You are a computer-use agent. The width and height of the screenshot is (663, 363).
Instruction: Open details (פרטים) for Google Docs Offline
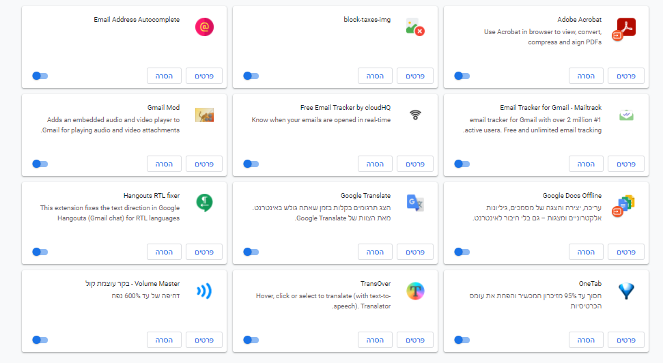click(x=626, y=252)
